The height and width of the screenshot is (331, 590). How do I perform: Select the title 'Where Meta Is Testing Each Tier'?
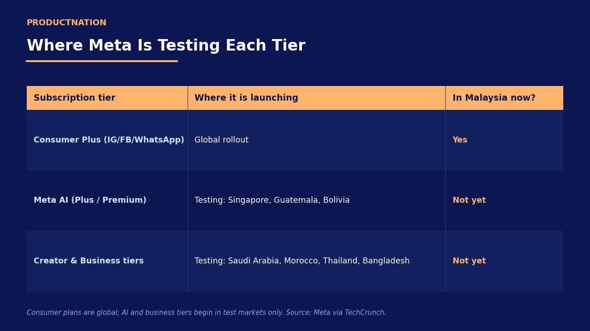166,46
